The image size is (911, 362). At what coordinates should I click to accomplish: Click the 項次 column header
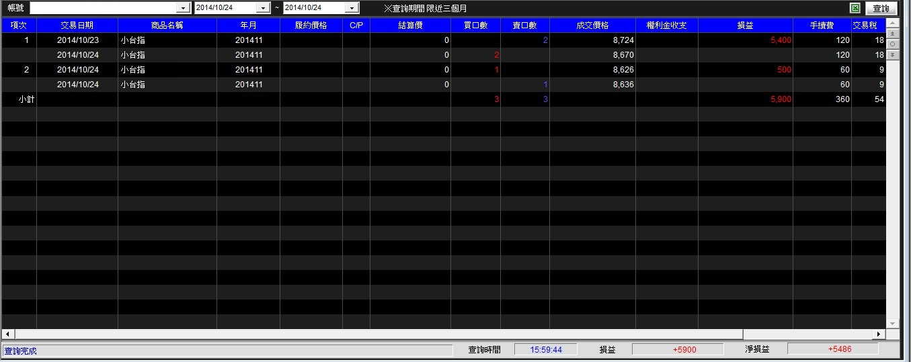click(x=19, y=26)
